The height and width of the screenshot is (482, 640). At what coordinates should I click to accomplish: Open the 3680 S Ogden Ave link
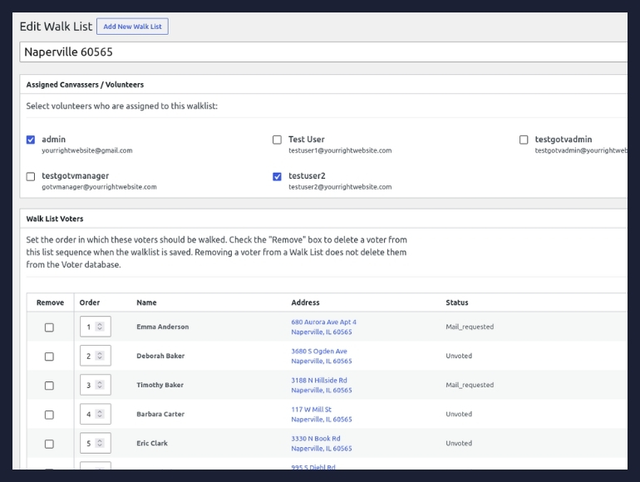pos(319,351)
